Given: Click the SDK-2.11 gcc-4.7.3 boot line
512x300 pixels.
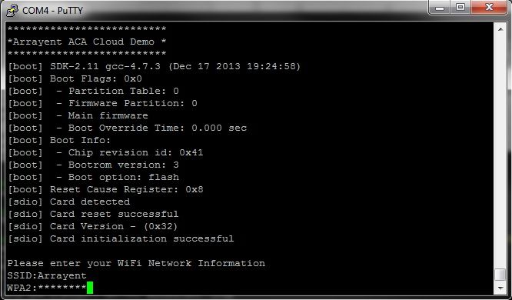Looking at the screenshot, I should (x=154, y=66).
